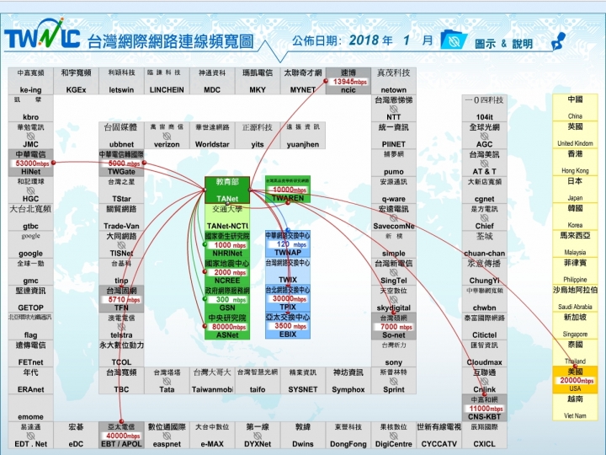Toggle the hidden-eye icon in the Cnlink cell
This screenshot has height=455, width=606.
[484, 382]
